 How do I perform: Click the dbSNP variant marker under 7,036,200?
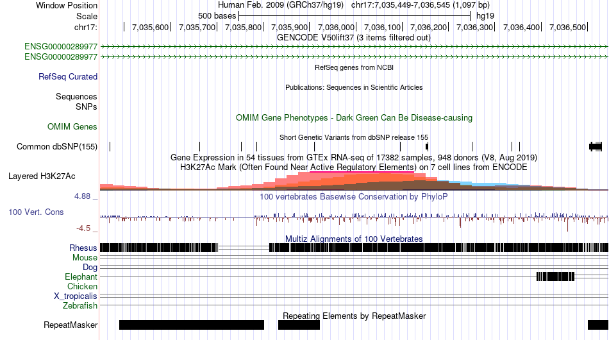(x=427, y=146)
